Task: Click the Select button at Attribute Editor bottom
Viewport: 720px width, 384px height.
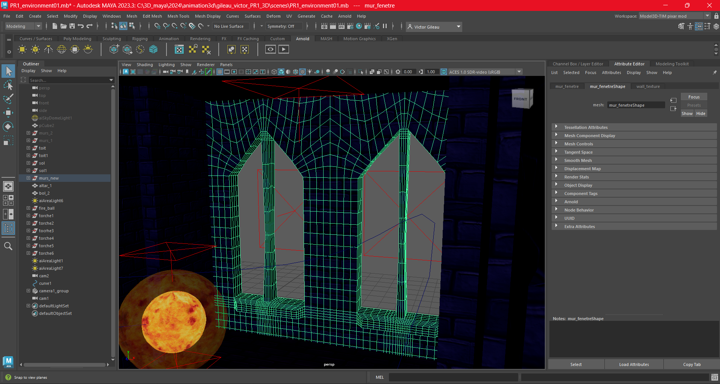Action: pyautogui.click(x=576, y=364)
